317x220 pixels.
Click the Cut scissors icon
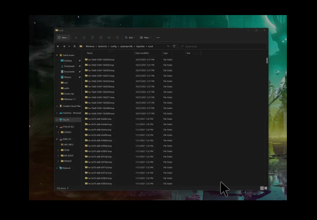[76, 38]
